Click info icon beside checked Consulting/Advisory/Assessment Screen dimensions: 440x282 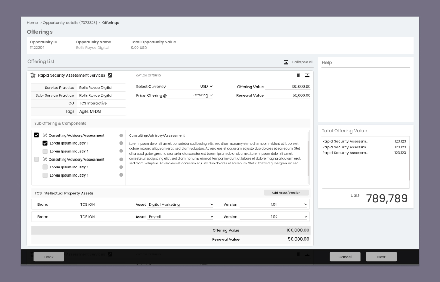tap(121, 135)
